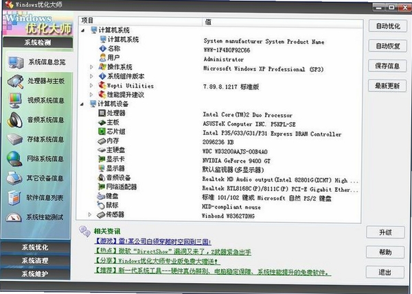Click the 主硬盘 disk icon
This screenshot has width=412, height=294.
coord(102,150)
